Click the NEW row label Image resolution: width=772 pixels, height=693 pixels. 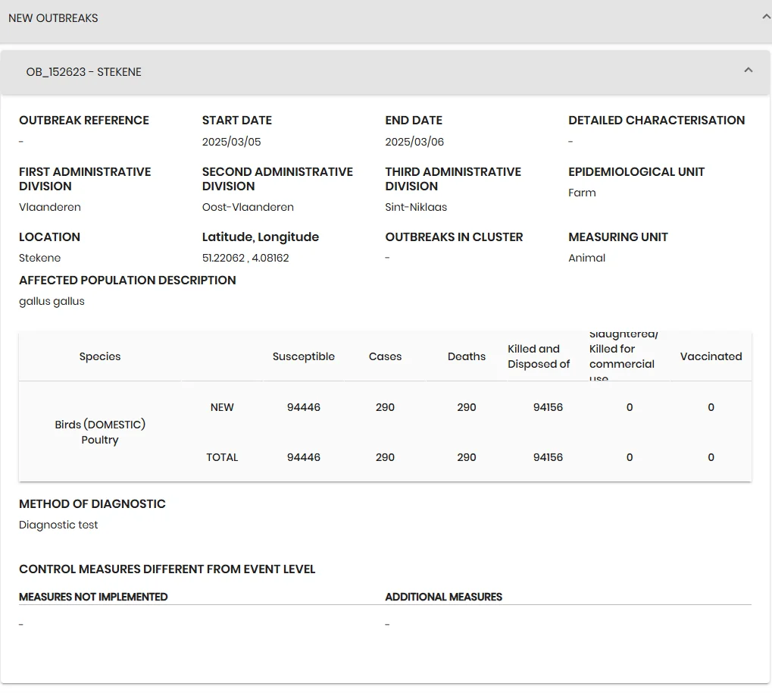222,407
